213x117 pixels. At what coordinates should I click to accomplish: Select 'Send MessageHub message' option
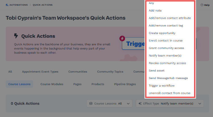point(168,78)
